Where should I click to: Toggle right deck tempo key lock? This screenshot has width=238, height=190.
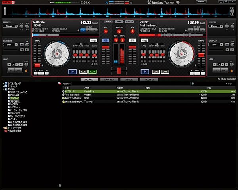point(196,65)
